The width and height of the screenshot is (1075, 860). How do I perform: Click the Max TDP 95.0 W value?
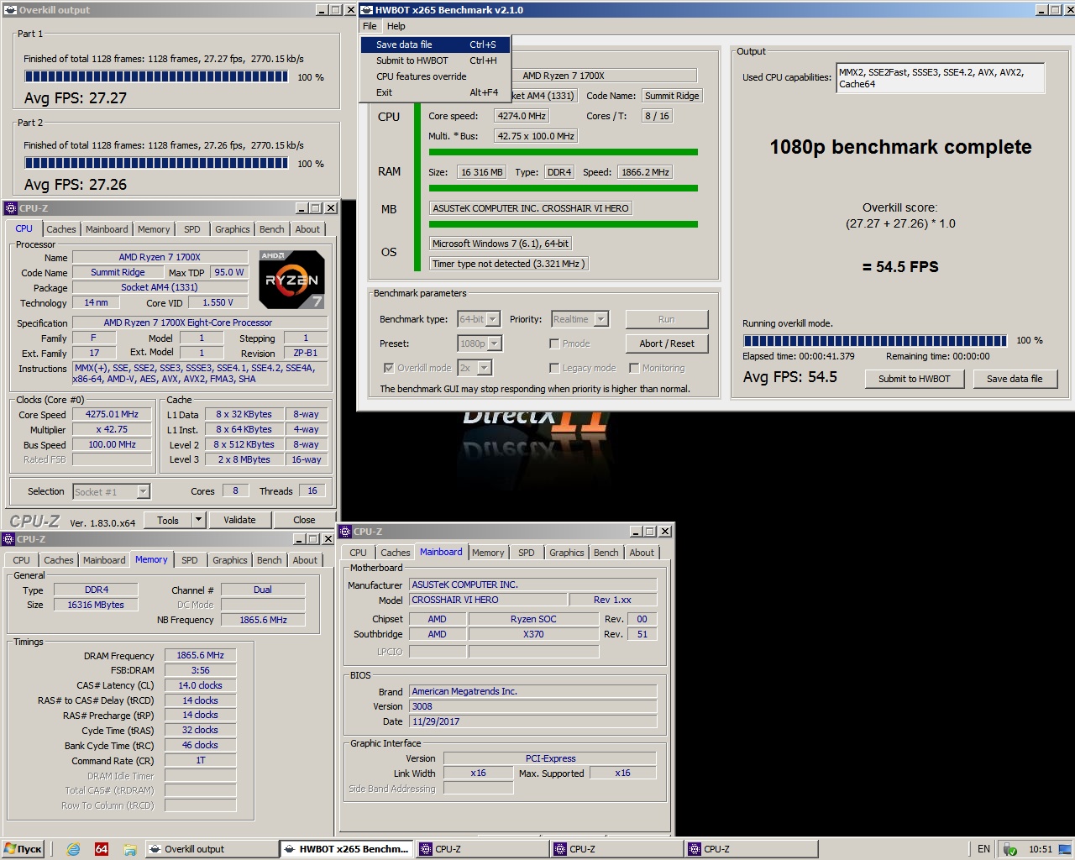tap(229, 272)
